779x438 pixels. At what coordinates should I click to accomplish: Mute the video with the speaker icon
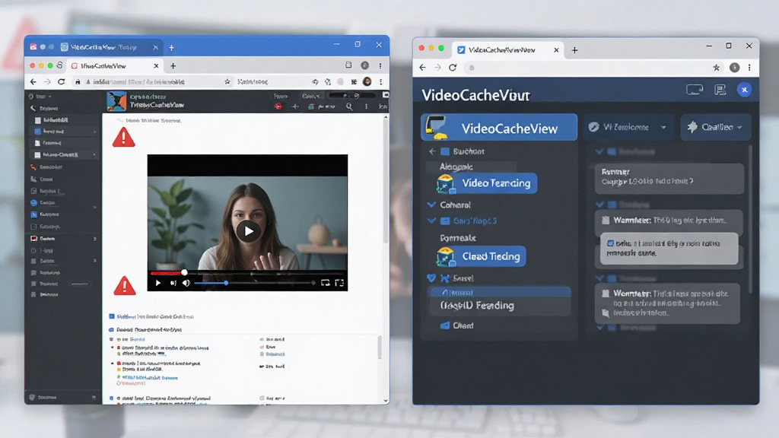click(x=186, y=283)
